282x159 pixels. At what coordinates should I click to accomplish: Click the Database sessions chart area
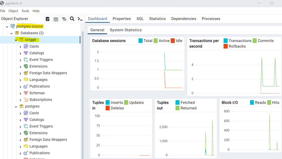click(137, 68)
